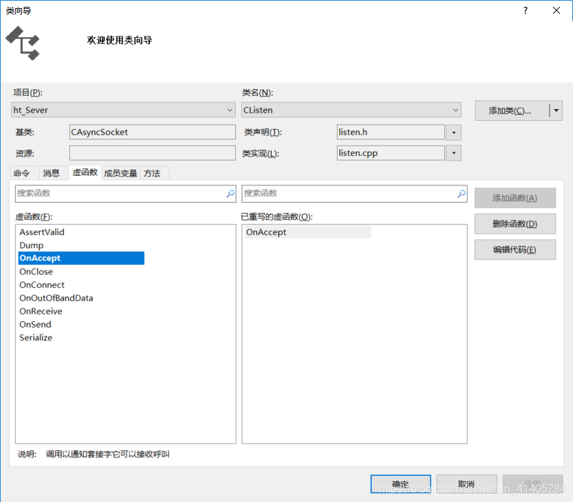Image resolution: width=573 pixels, height=502 pixels.
Task: Click the 编辑代码 button
Action: [515, 249]
